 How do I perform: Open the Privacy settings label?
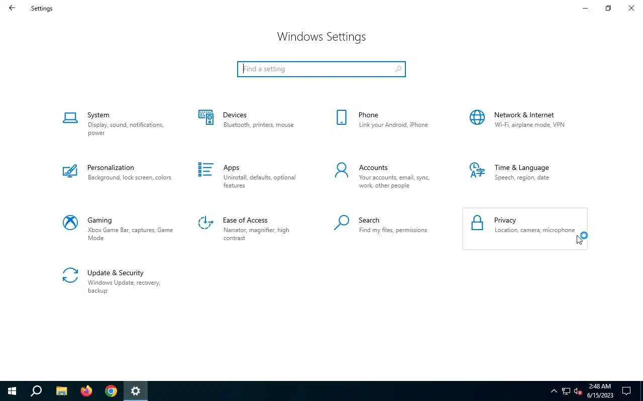505,220
